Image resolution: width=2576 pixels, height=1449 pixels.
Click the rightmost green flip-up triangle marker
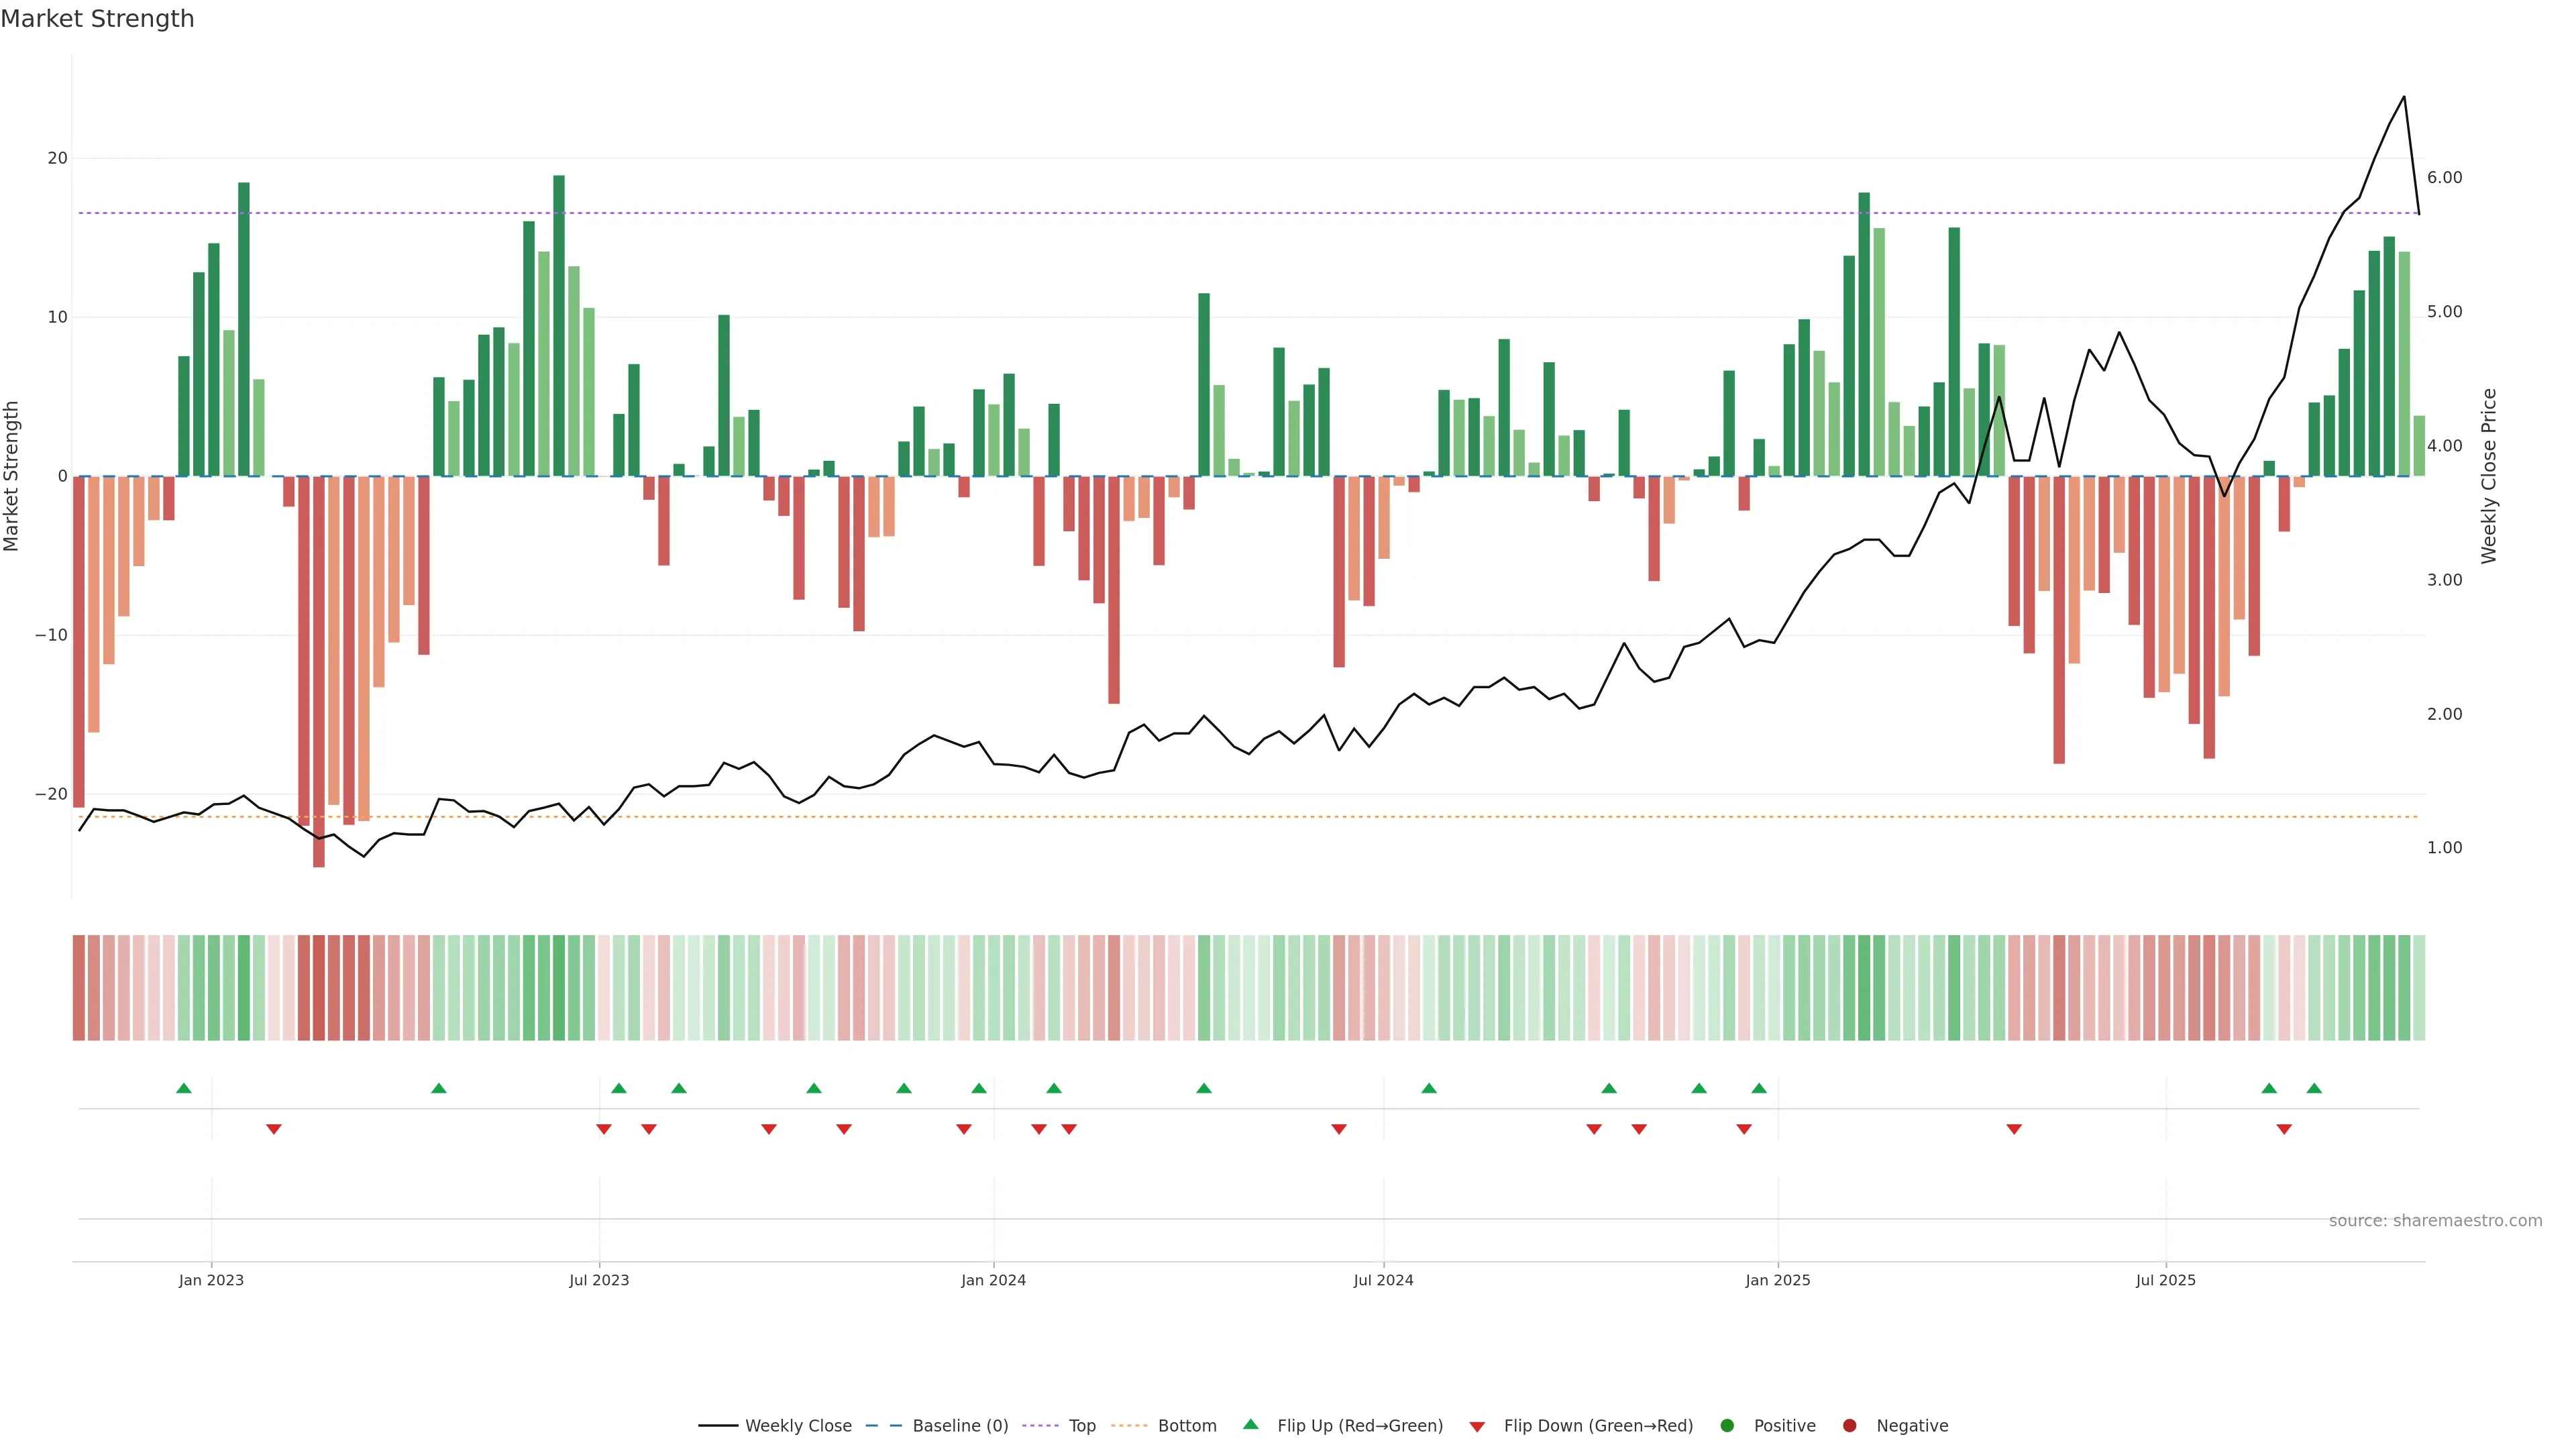pyautogui.click(x=2314, y=1088)
